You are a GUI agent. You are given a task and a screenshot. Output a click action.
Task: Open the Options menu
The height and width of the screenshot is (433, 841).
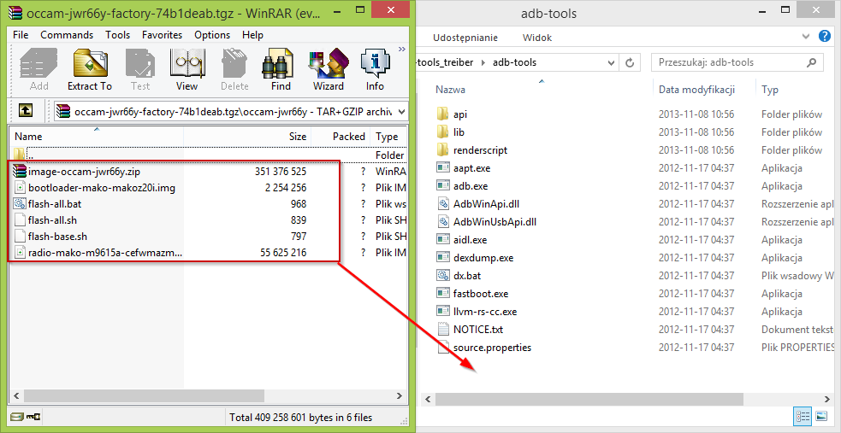(x=212, y=35)
